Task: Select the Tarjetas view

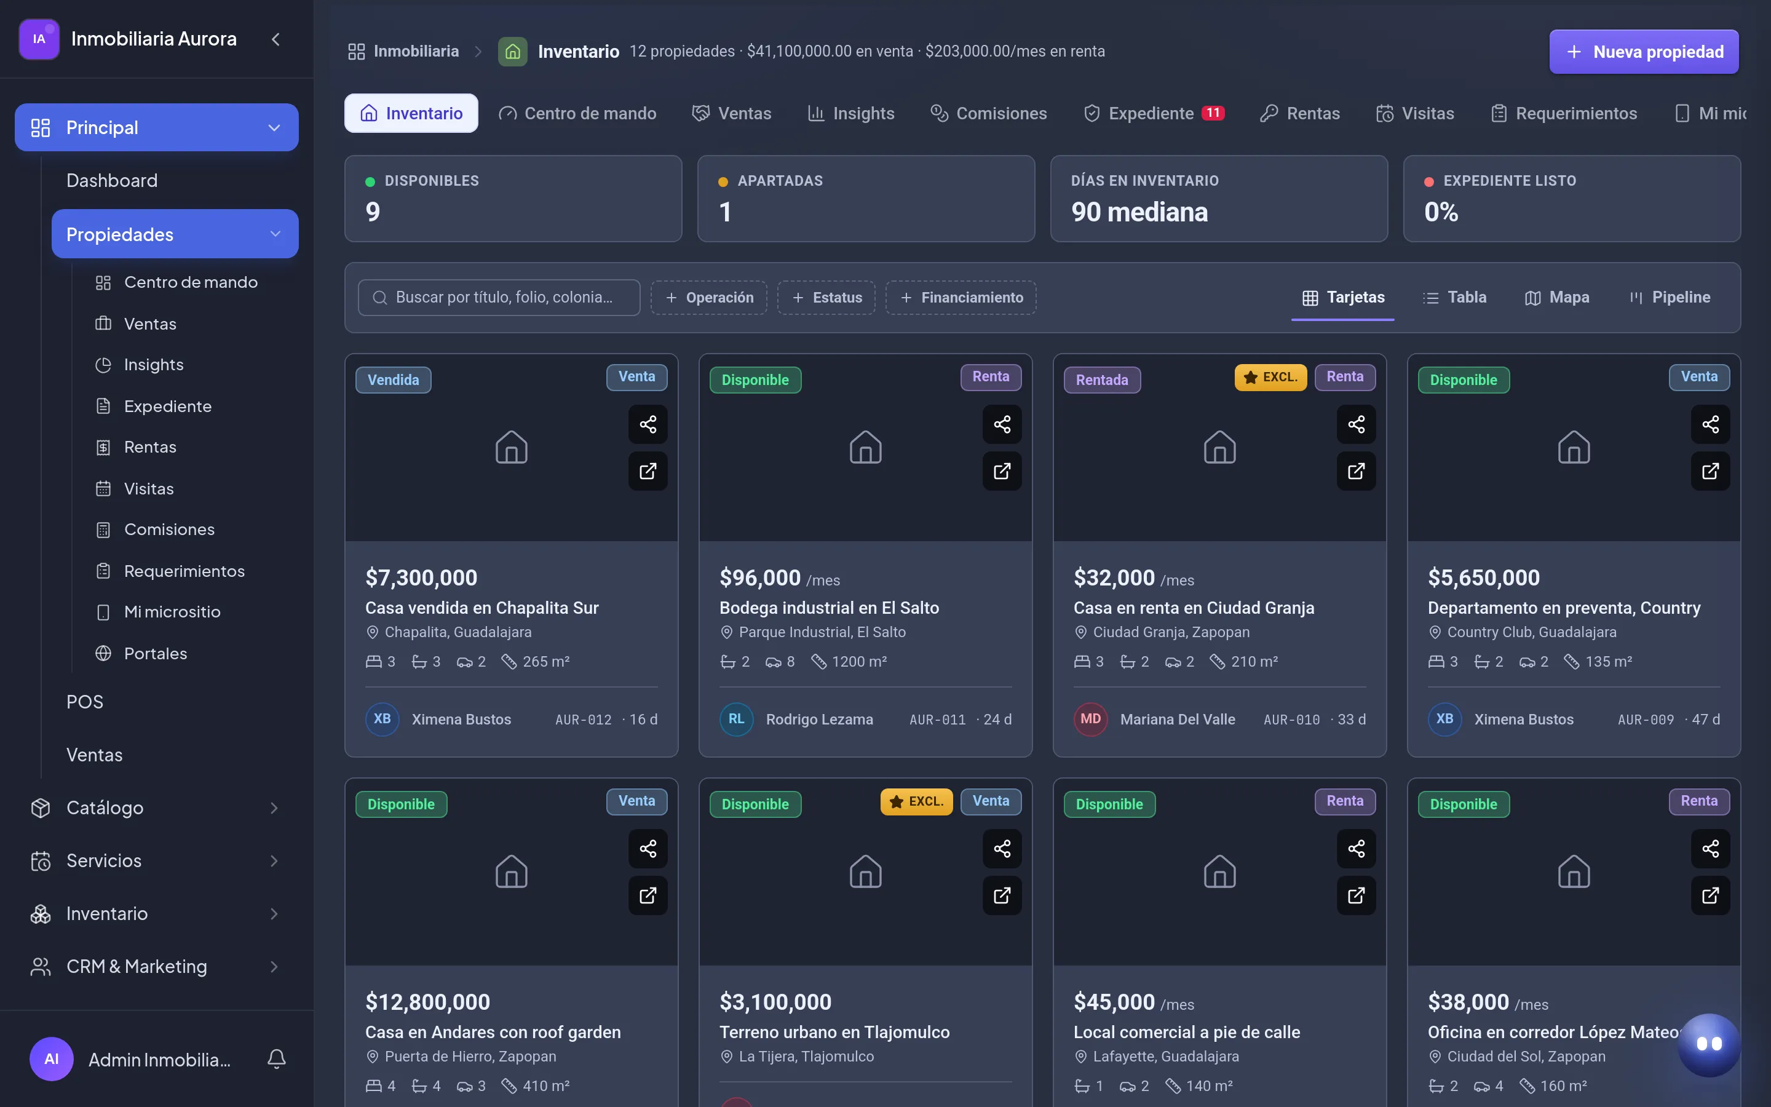Action: point(1343,297)
